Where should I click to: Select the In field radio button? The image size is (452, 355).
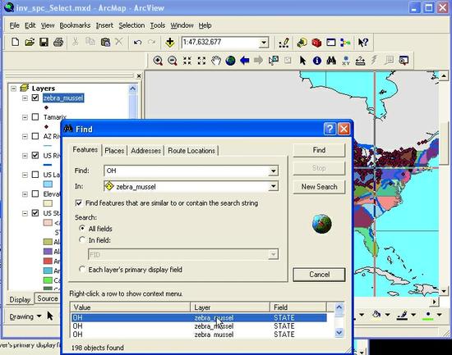82,239
